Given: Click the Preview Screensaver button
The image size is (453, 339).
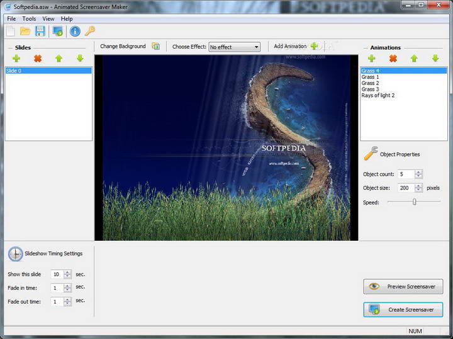Looking at the screenshot, I should point(403,286).
